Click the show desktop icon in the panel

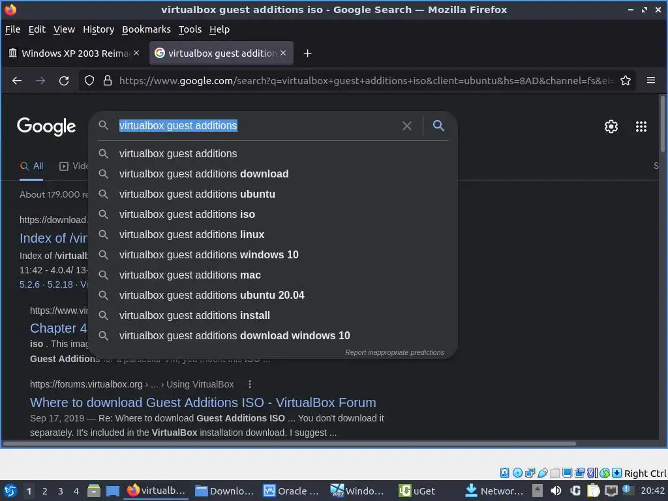tap(112, 491)
